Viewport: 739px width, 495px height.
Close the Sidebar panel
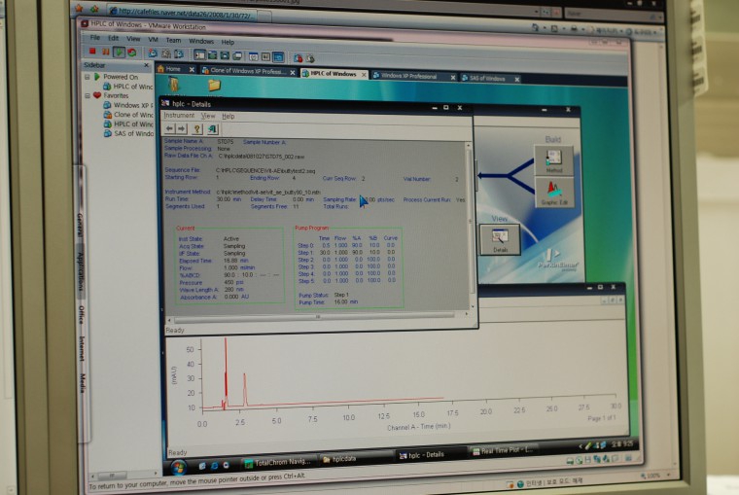(x=146, y=65)
